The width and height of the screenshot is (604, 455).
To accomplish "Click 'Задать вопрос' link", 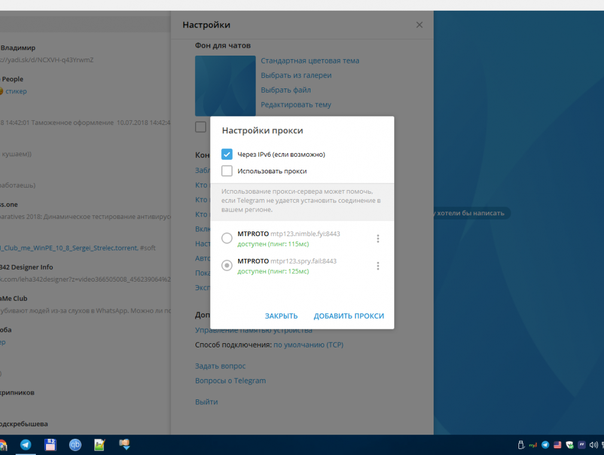I will pos(220,366).
